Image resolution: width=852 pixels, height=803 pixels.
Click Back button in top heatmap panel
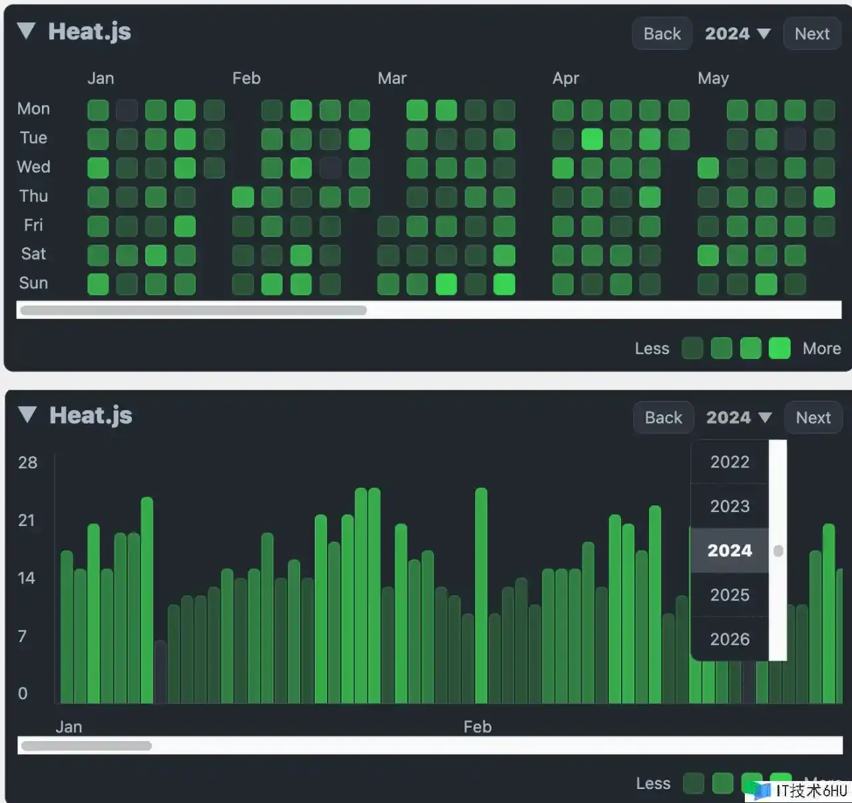tap(662, 34)
